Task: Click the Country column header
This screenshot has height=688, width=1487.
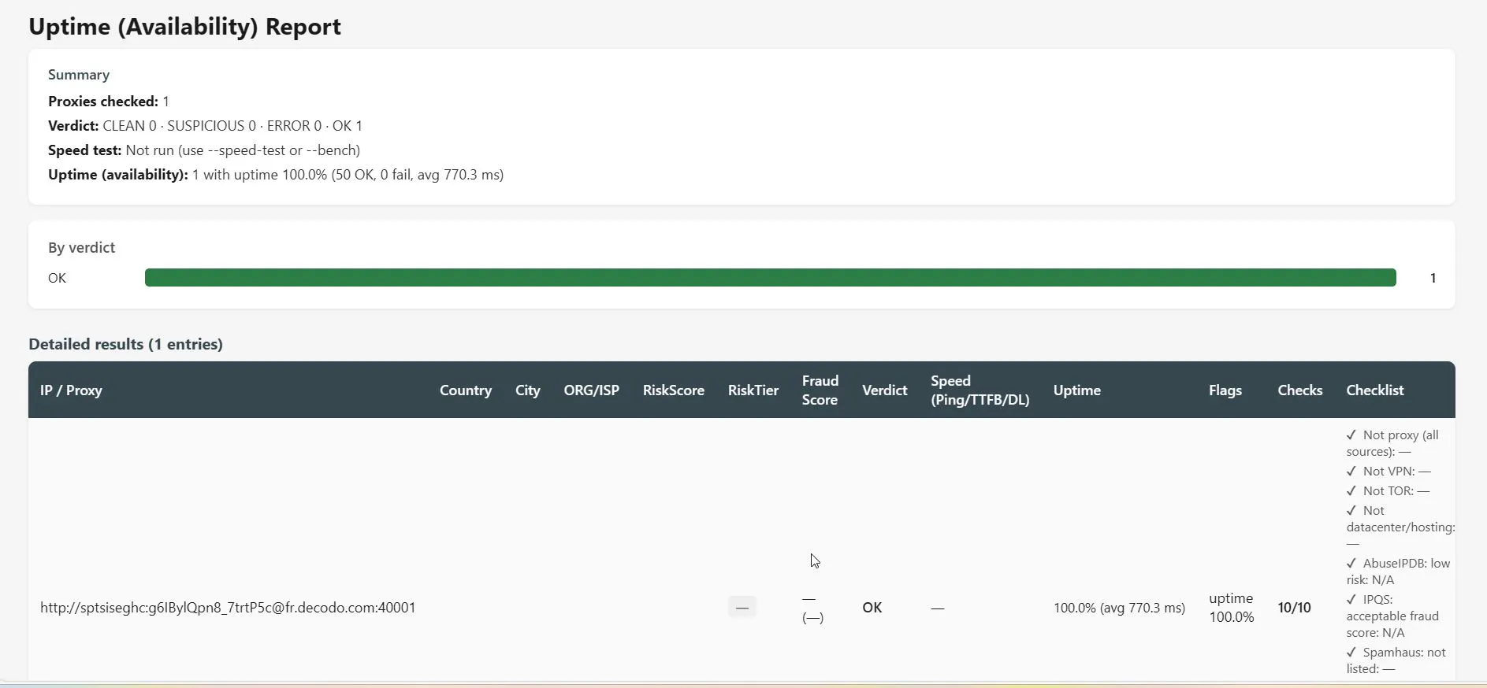Action: [x=466, y=390]
